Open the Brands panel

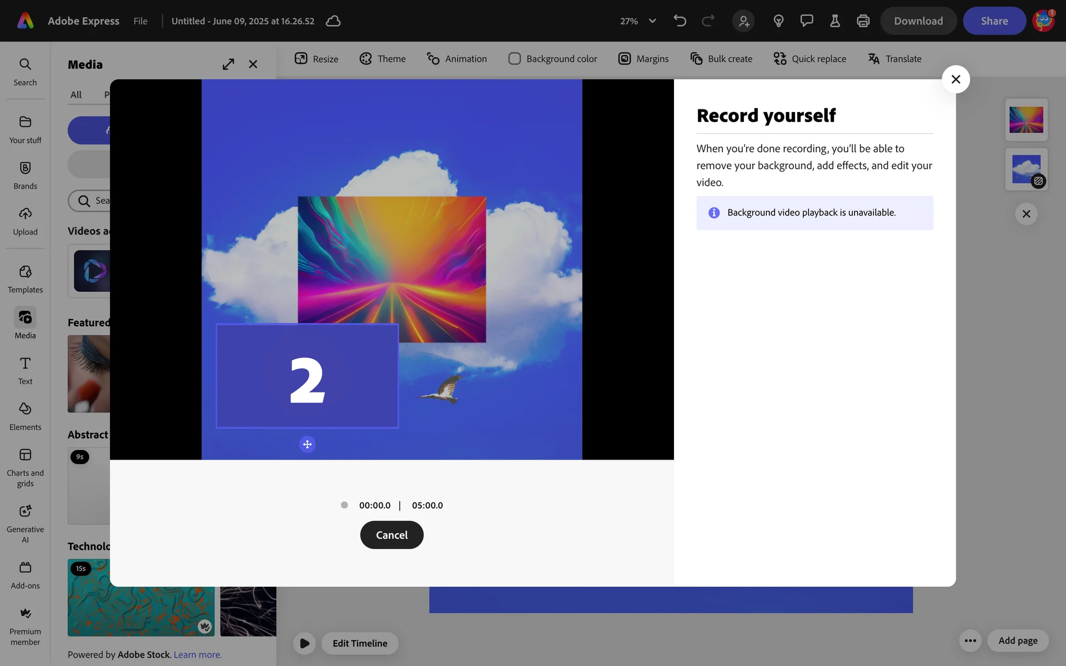pyautogui.click(x=25, y=175)
